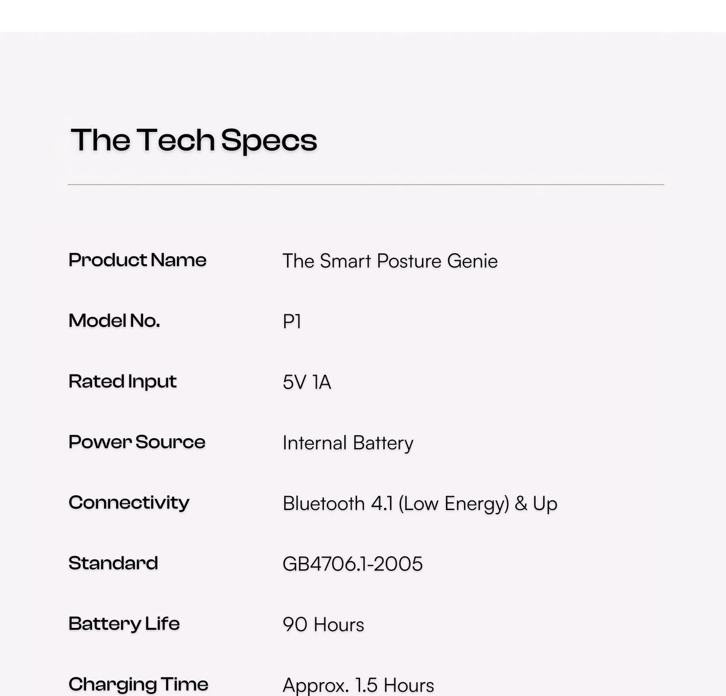Click 'The Tech Specs' heading
Screen dimensions: 726x696
(194, 140)
